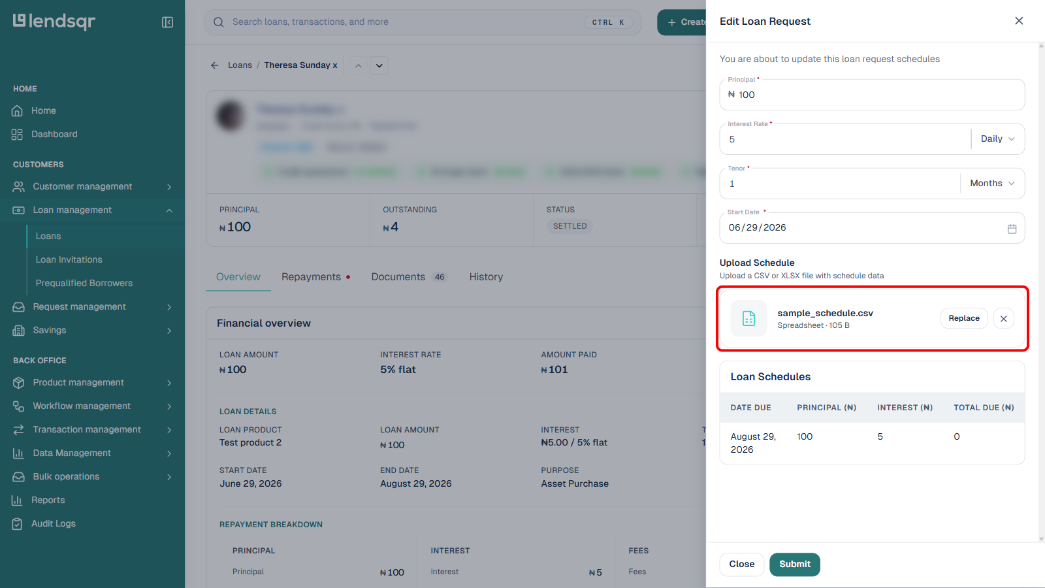Open the Daily interest rate period dropdown
This screenshot has height=588, width=1045.
pos(997,139)
